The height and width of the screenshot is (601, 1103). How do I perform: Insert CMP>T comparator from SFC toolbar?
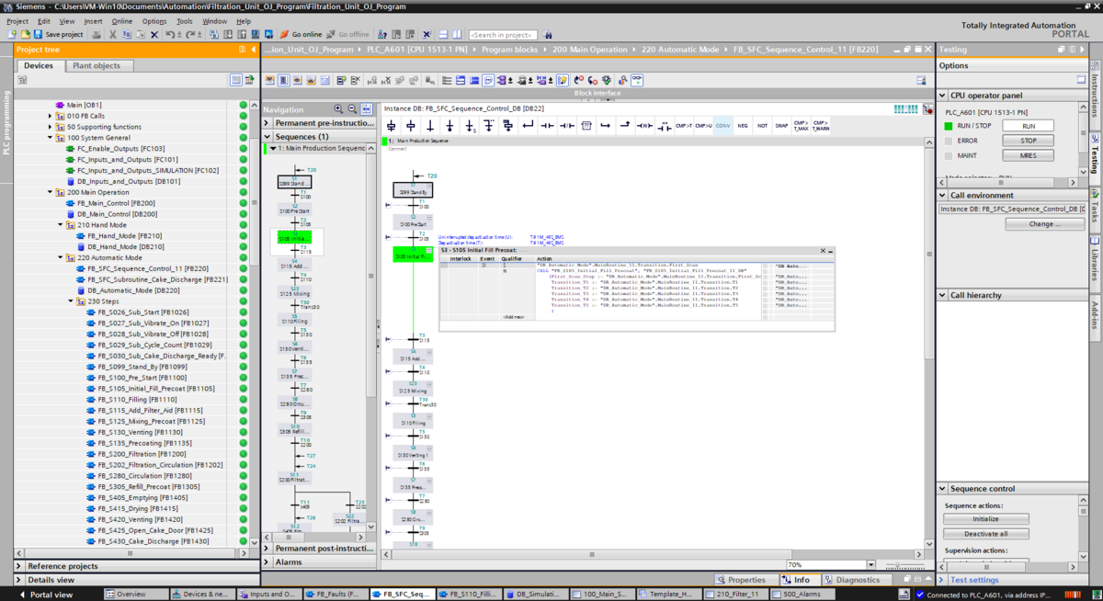point(684,125)
